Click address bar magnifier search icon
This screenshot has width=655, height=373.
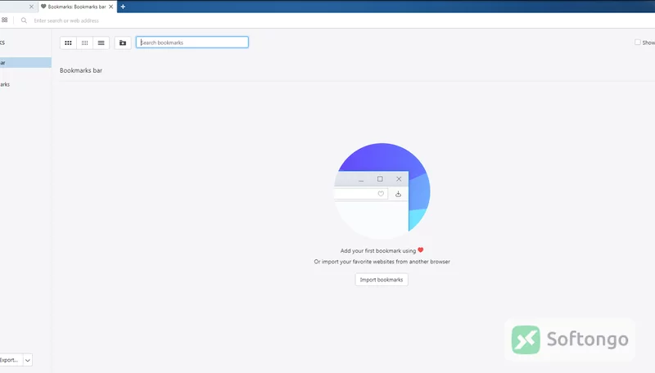[24, 20]
